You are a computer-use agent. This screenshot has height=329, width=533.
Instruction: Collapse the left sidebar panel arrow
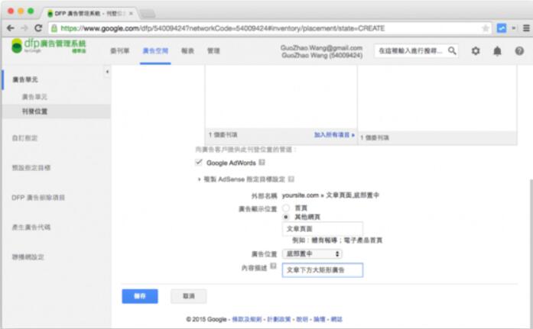(x=106, y=73)
